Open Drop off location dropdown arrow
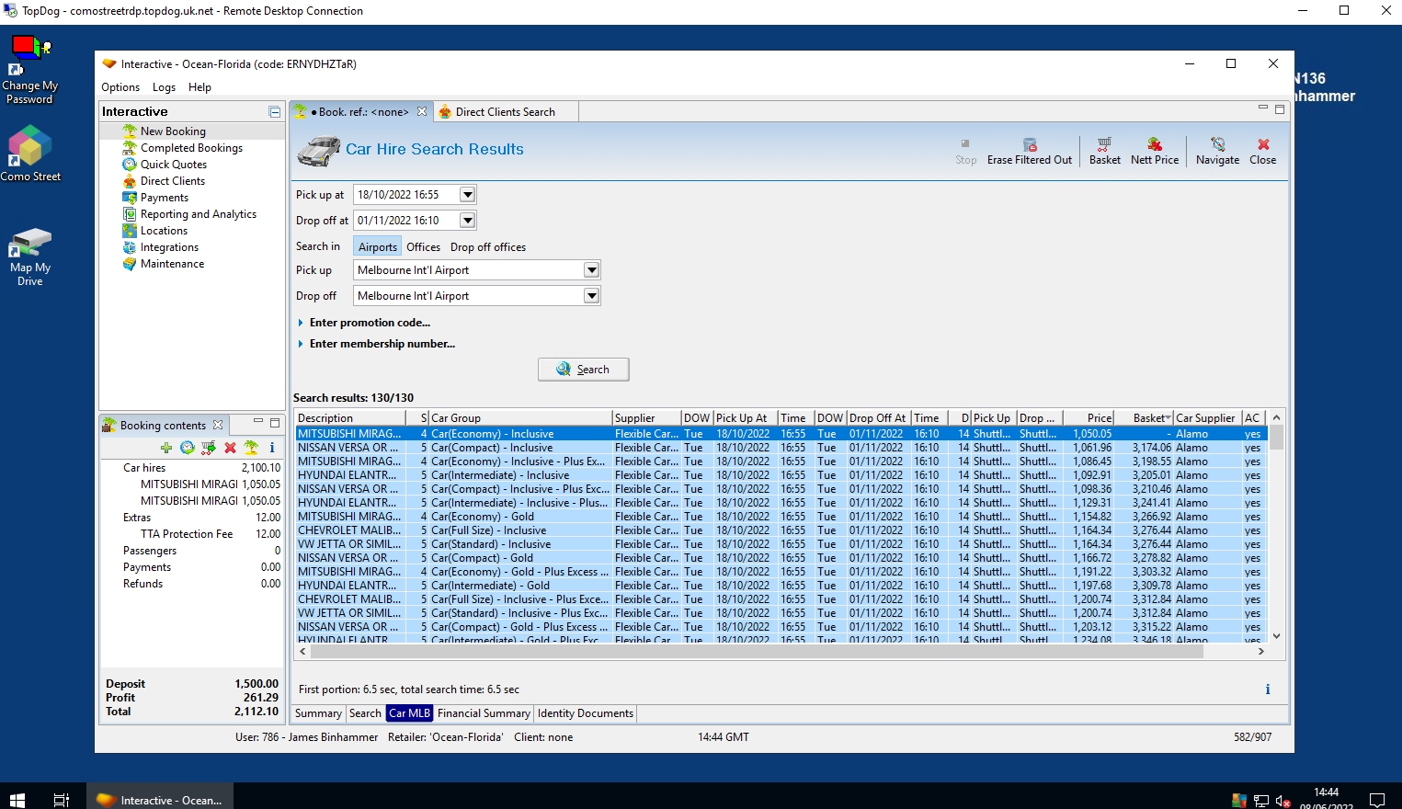The height and width of the screenshot is (809, 1402). click(591, 296)
